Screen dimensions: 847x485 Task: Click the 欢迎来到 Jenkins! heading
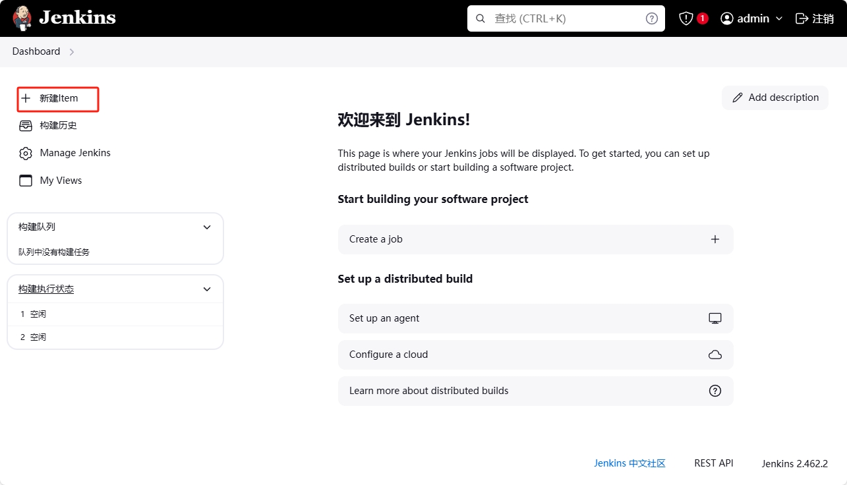pyautogui.click(x=404, y=119)
